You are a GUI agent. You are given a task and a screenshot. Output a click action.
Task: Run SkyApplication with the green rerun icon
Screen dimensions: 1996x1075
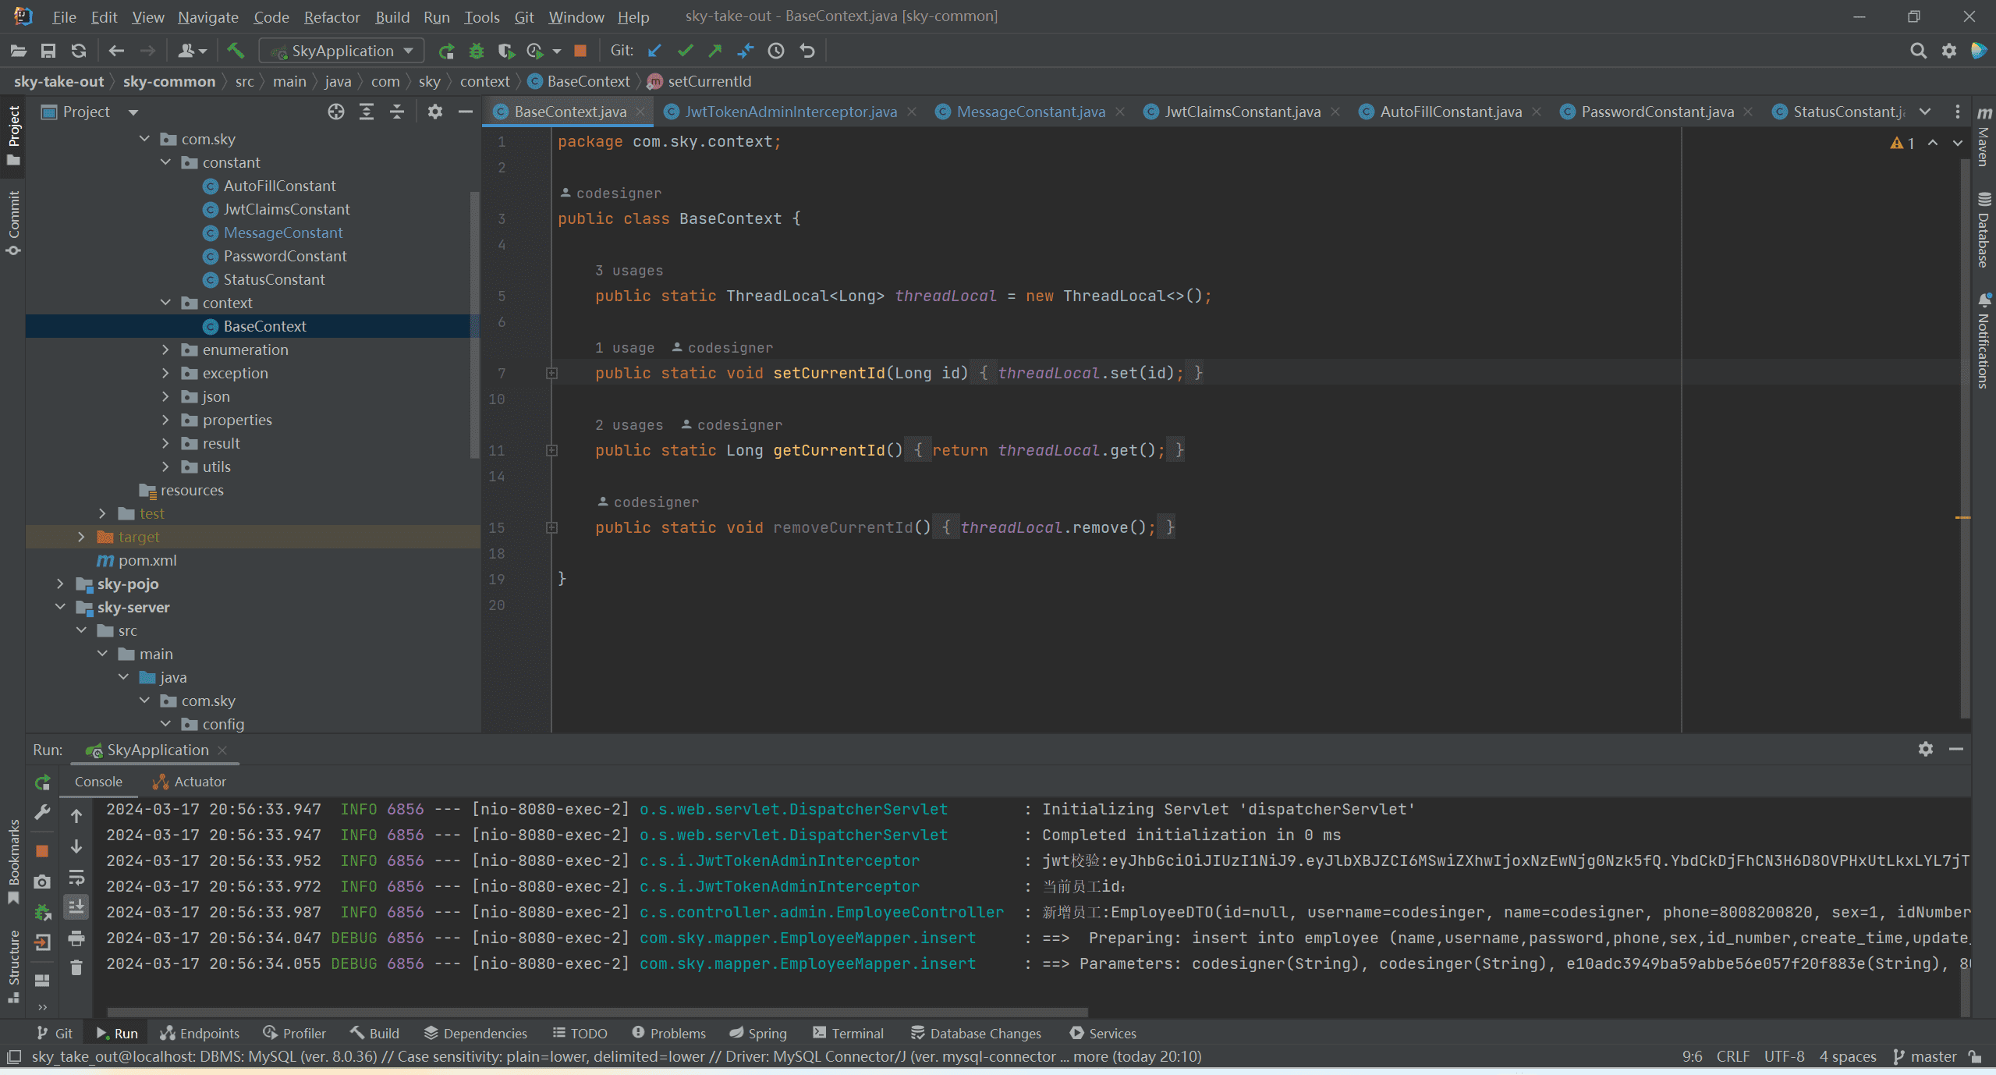pos(446,51)
